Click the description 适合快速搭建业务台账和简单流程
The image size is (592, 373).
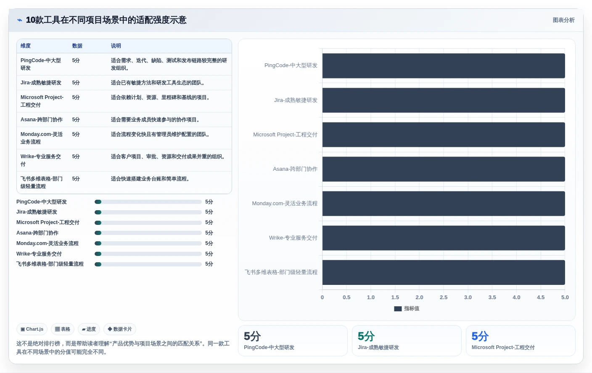click(151, 179)
